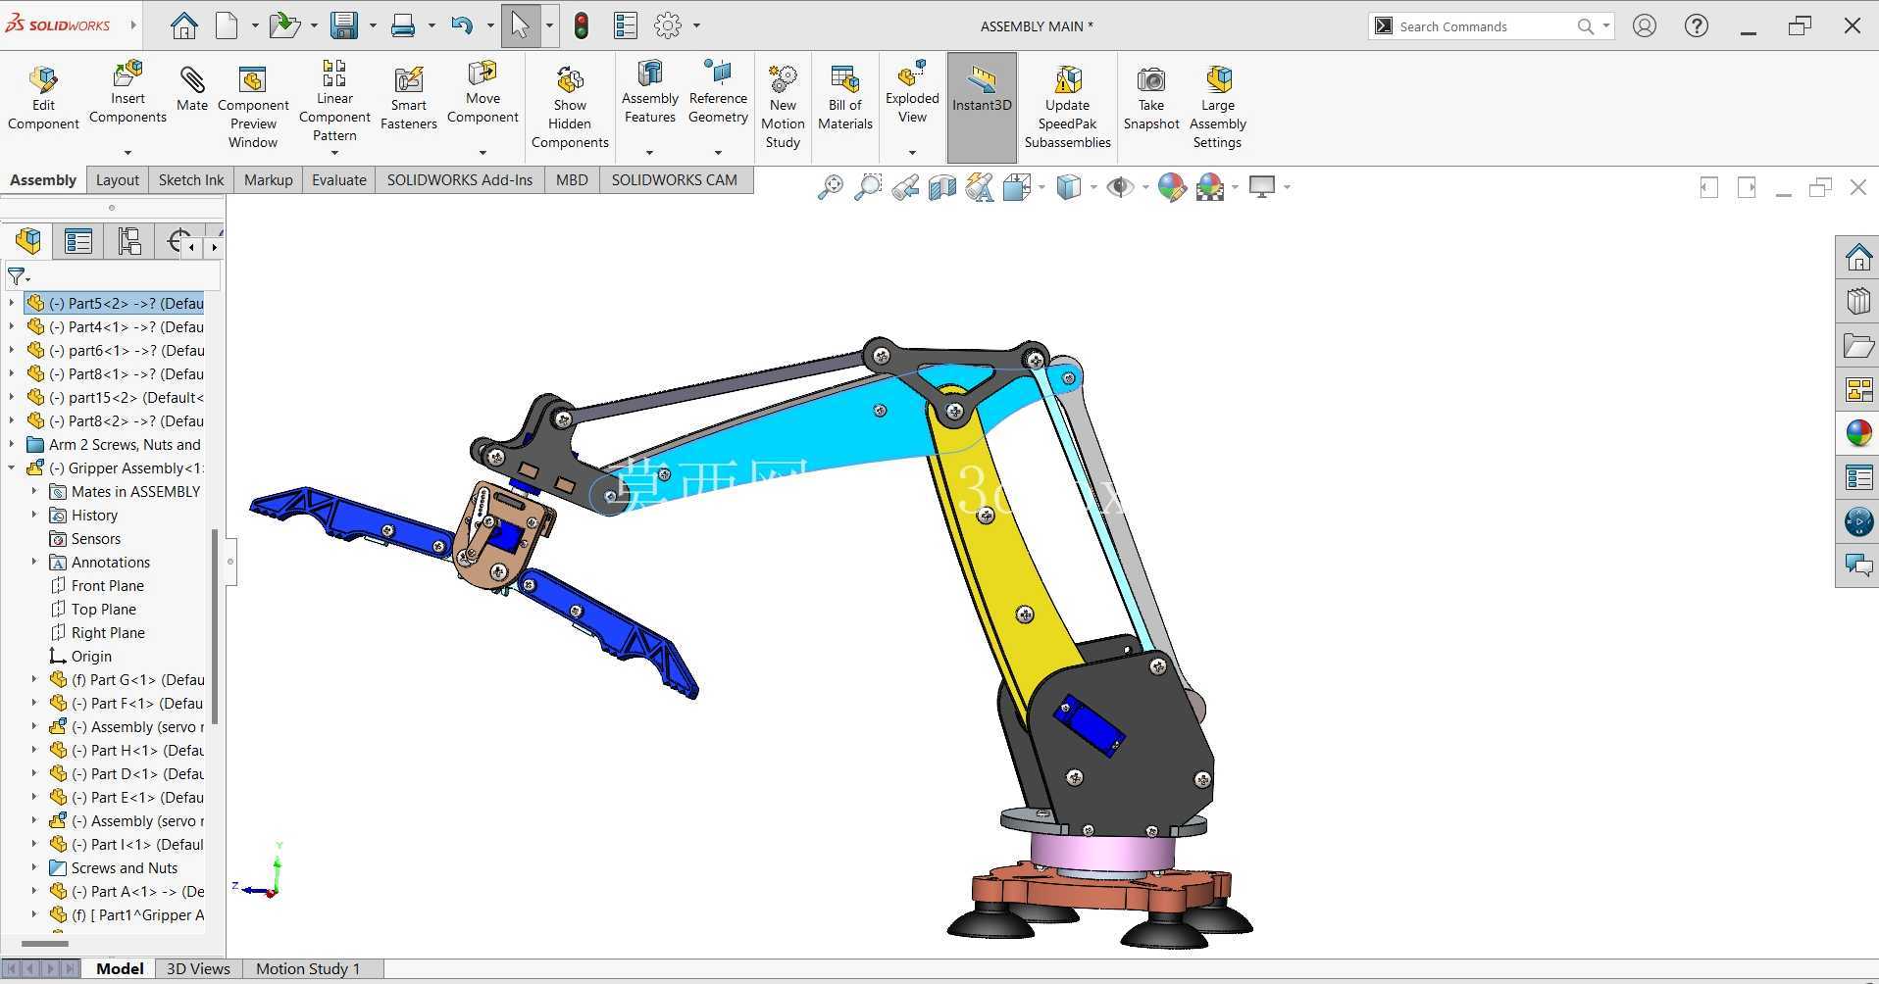The height and width of the screenshot is (984, 1879).
Task: Click the Rebuild traffic light icon
Action: click(x=582, y=25)
